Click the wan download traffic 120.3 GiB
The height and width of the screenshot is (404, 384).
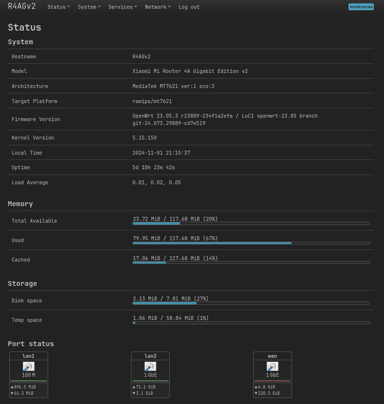[x=267, y=393]
